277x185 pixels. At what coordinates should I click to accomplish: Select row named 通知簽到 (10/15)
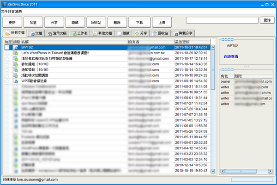click(x=35, y=70)
